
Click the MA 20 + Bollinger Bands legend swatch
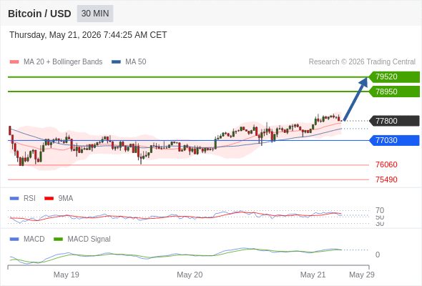[x=14, y=62]
